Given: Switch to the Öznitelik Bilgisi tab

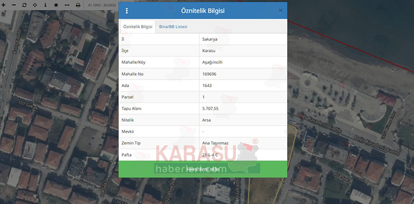Looking at the screenshot, I should click(x=138, y=27).
